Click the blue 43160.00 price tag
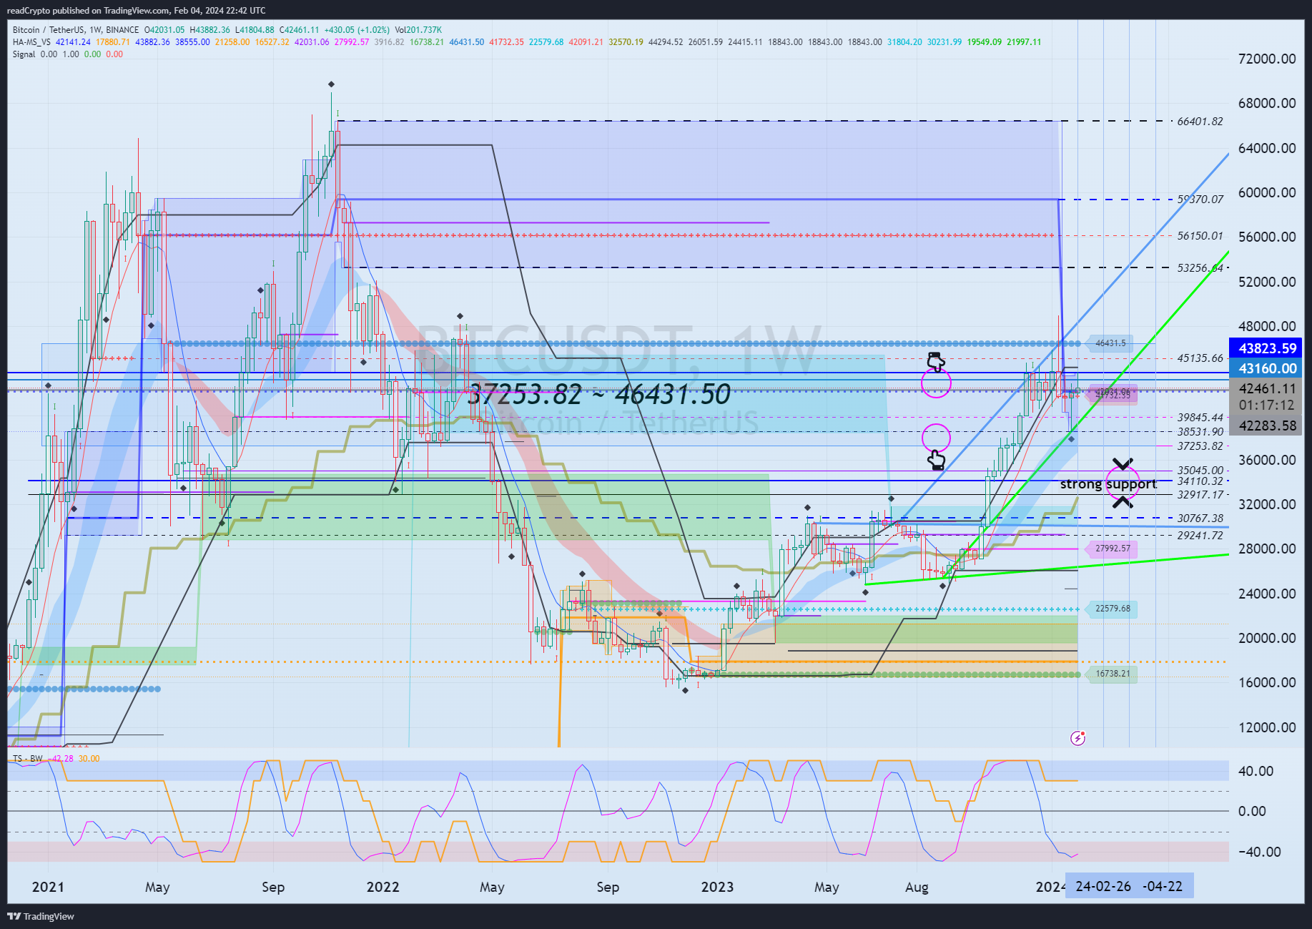This screenshot has height=929, width=1312. coord(1267,368)
